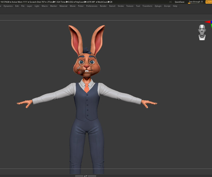Open the Marker menu
Image resolution: width=212 pixels, height=177 pixels.
pos(54,6)
